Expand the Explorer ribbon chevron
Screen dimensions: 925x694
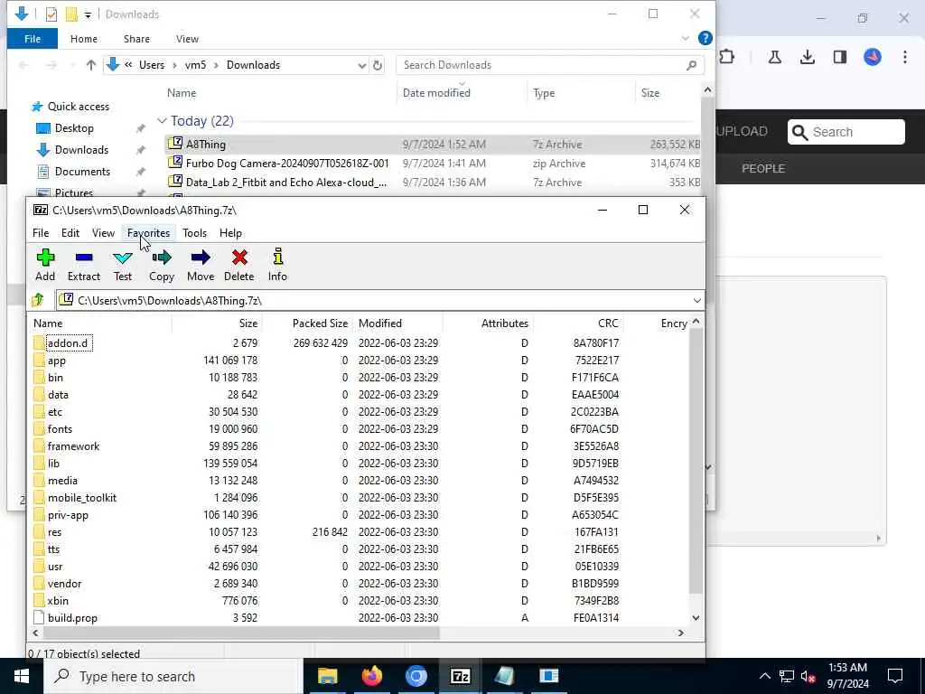coord(685,38)
